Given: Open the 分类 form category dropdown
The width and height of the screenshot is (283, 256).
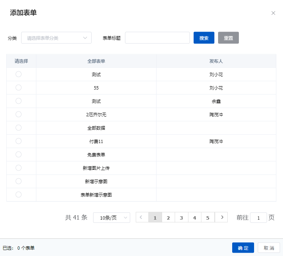Looking at the screenshot, I should (56, 38).
